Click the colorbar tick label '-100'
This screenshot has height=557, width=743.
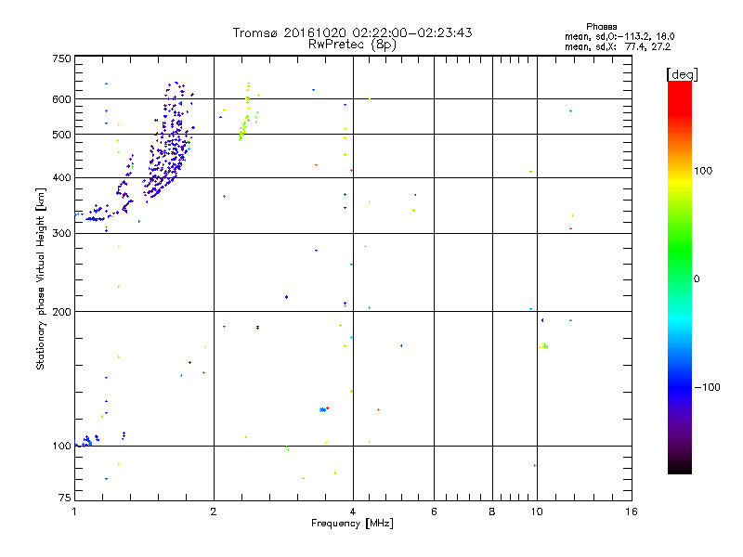pos(707,387)
